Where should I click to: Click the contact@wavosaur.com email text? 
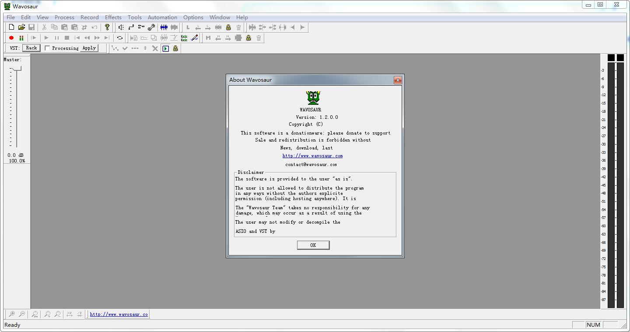tap(311, 165)
